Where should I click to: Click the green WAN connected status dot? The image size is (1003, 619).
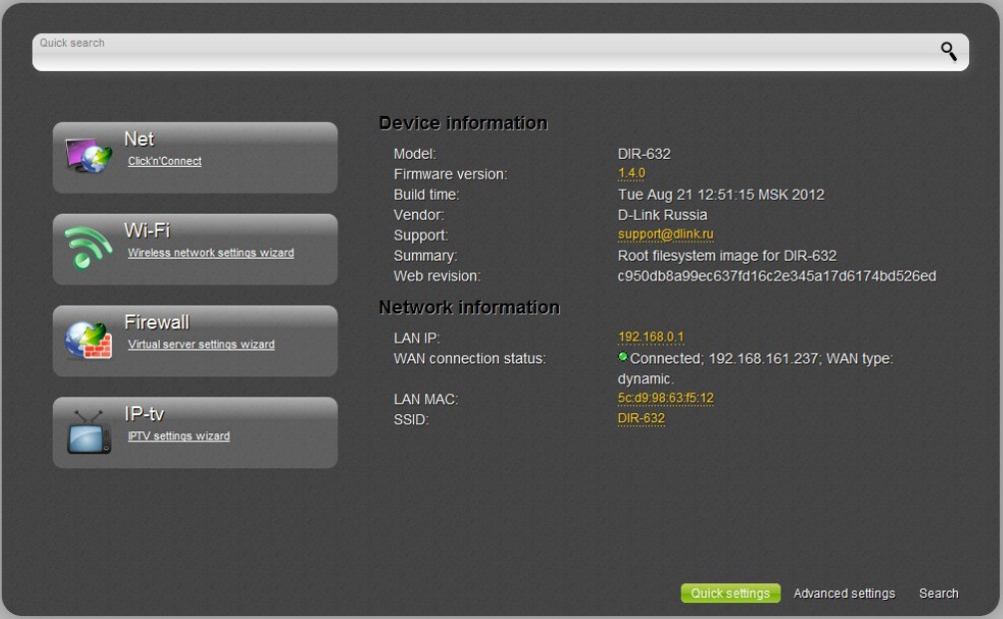pos(623,357)
